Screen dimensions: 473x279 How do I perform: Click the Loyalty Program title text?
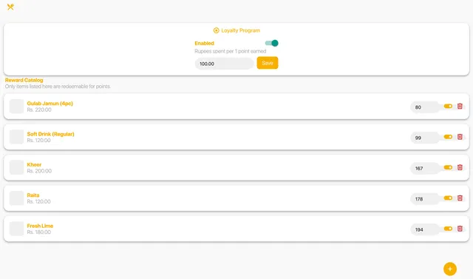(240, 30)
